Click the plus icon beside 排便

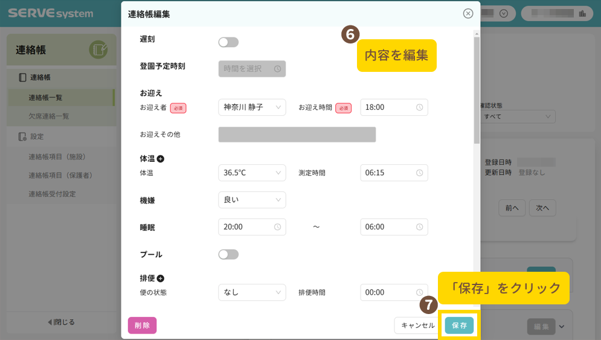coord(161,278)
